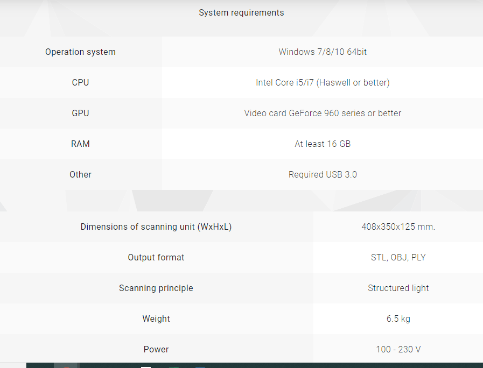This screenshot has height=368, width=483.
Task: Select the CPU row label
Action: 80,82
